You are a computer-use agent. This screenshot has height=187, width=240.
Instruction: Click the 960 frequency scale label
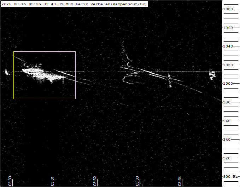point(227,121)
